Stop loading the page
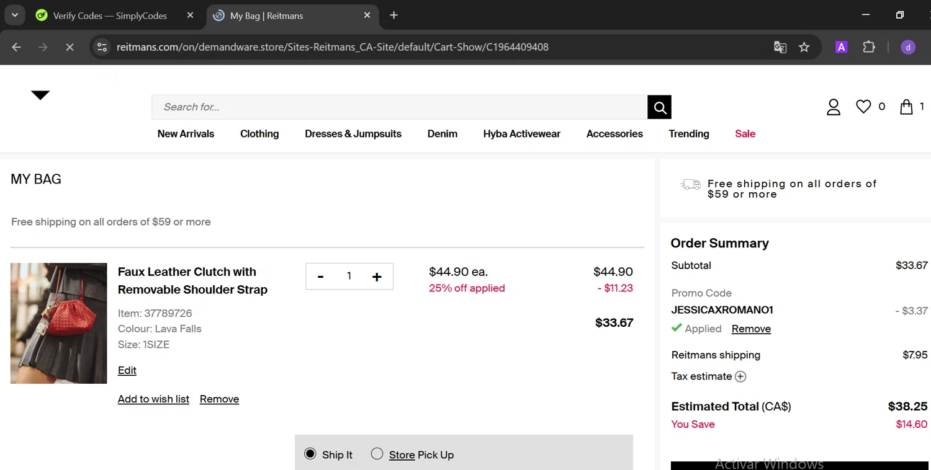This screenshot has width=931, height=470. pos(70,47)
